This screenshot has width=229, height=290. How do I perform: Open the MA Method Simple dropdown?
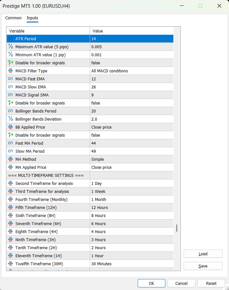click(132, 159)
